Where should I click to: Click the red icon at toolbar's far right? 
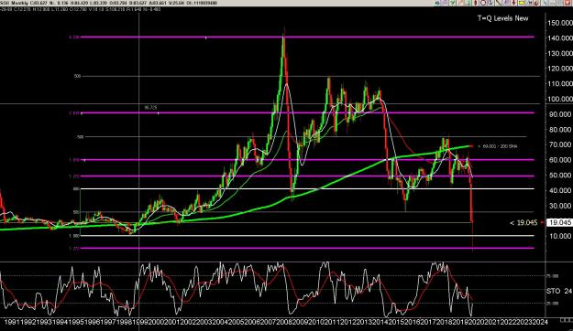(x=567, y=3)
